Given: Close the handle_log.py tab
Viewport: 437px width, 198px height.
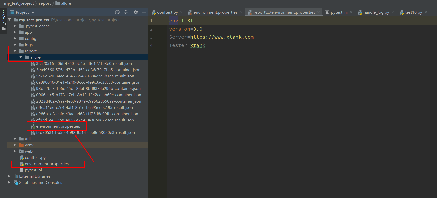Looking at the screenshot, I should (x=393, y=12).
